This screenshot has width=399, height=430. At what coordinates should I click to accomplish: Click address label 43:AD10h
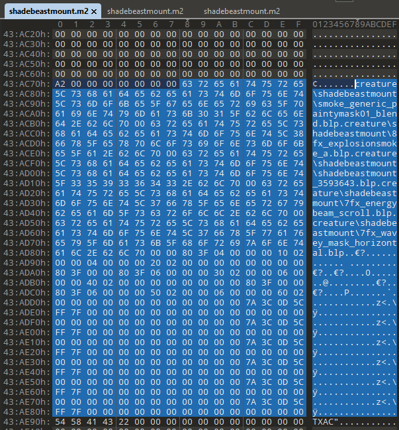[26, 183]
